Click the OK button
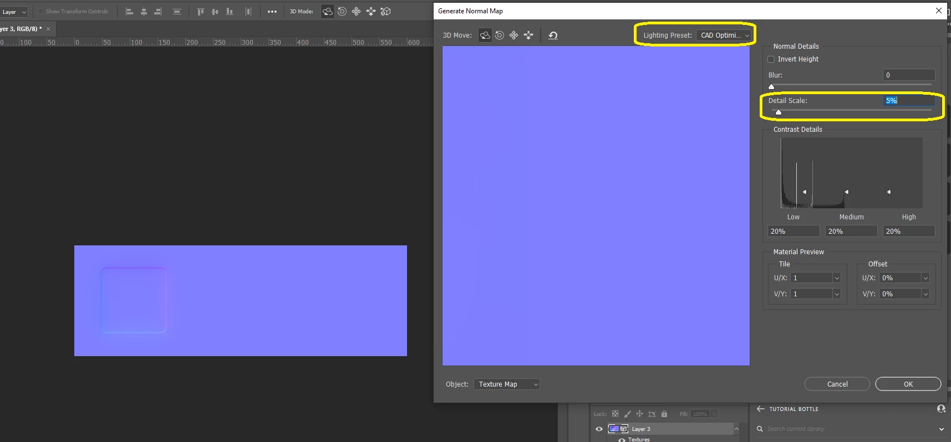This screenshot has width=951, height=442. 908,384
